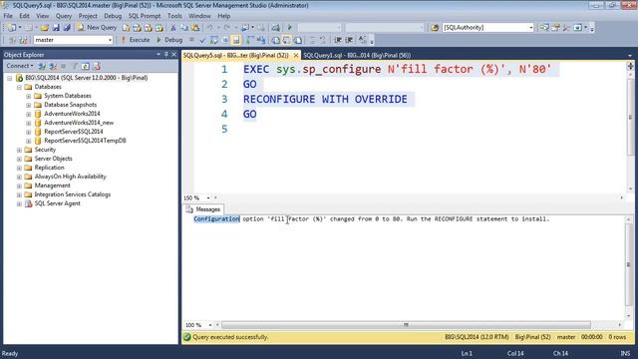The image size is (638, 359).
Task: Click the Cancel Executing Query stop icon
Action: (x=191, y=40)
